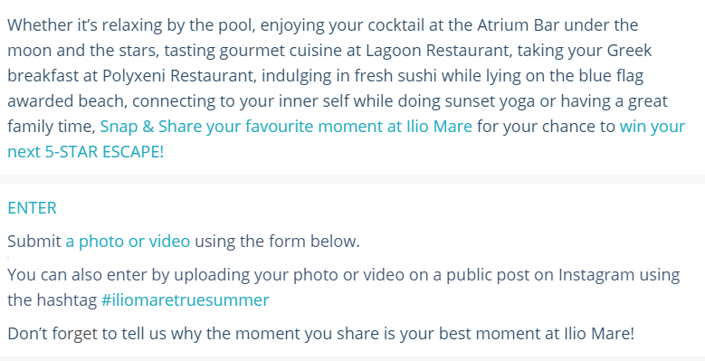Viewport: 705px width, 361px height.
Task: Click the family time phrase
Action: coord(50,127)
